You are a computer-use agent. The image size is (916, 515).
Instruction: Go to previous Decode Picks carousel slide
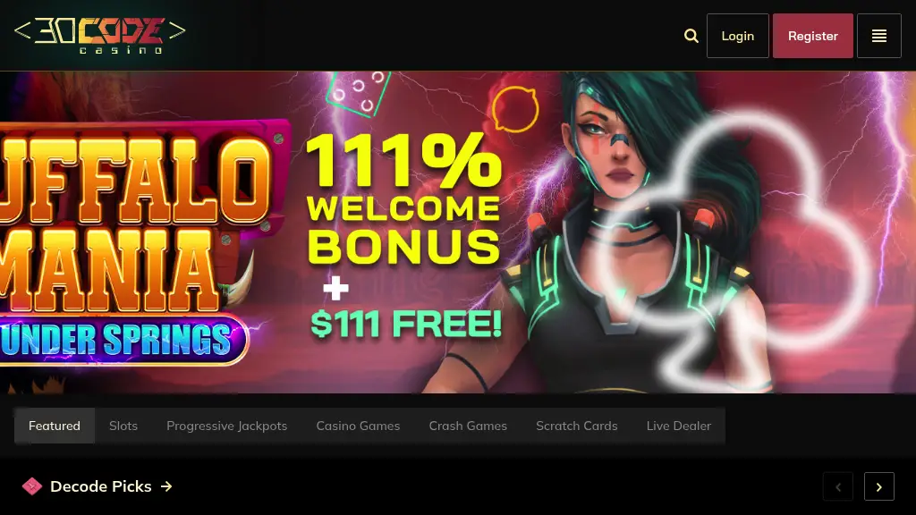click(x=837, y=486)
